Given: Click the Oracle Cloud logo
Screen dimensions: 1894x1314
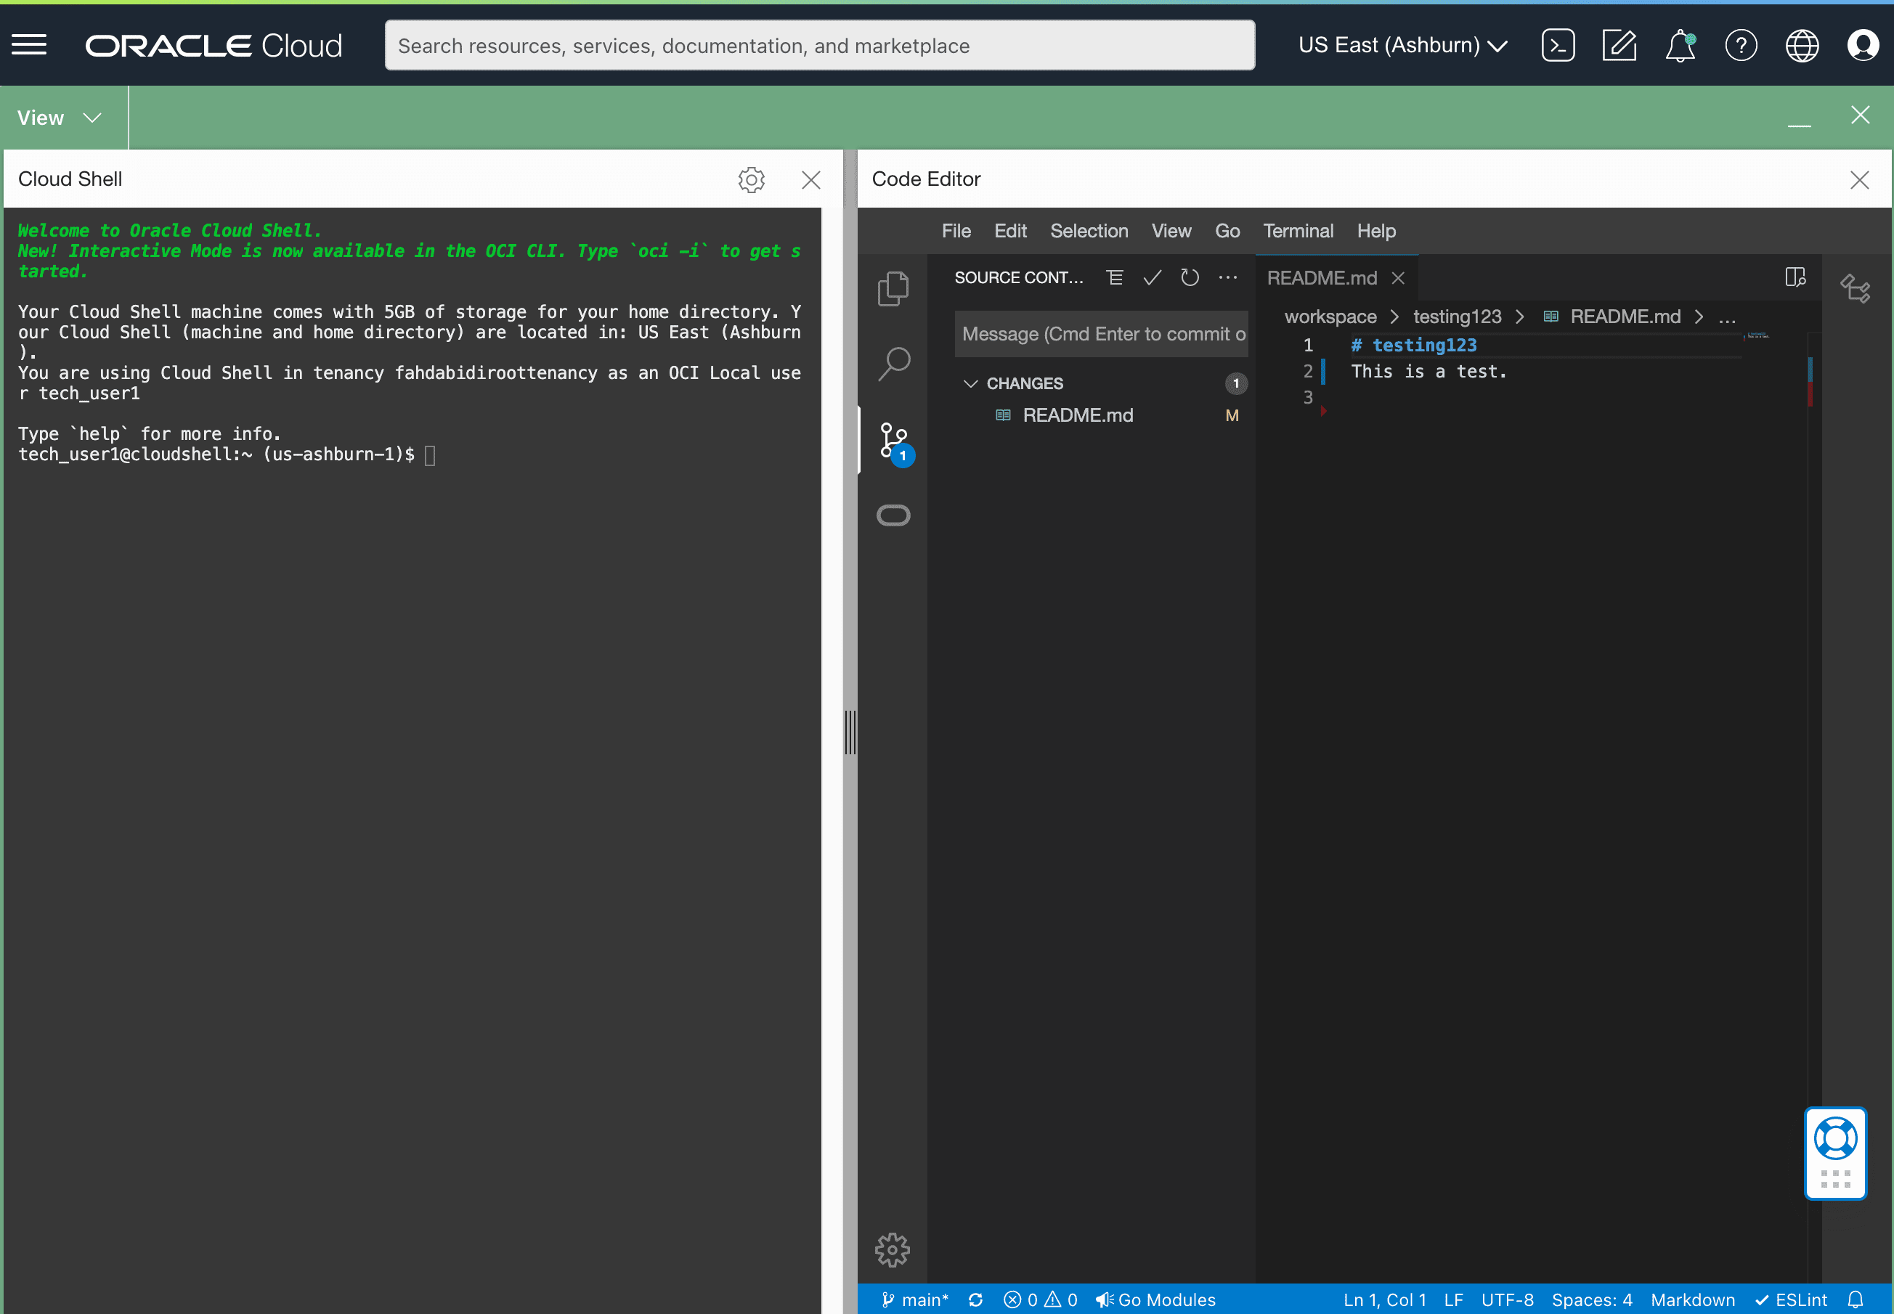Looking at the screenshot, I should pos(214,45).
